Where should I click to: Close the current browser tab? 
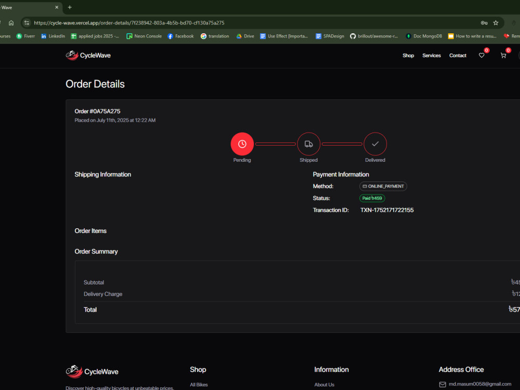[57, 7]
